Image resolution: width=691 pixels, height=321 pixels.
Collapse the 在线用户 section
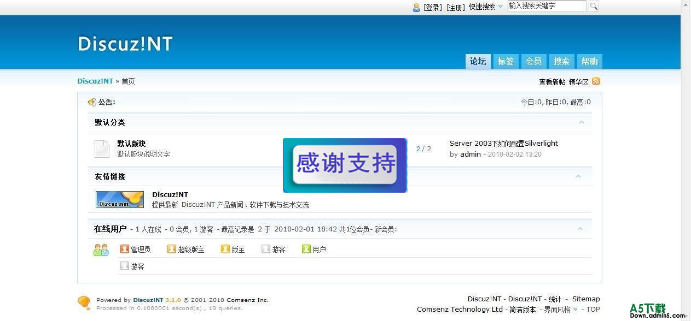coord(580,229)
